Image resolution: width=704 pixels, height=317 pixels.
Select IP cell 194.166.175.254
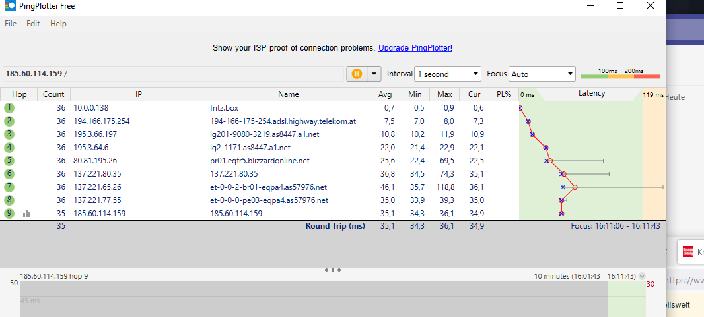pyautogui.click(x=102, y=121)
